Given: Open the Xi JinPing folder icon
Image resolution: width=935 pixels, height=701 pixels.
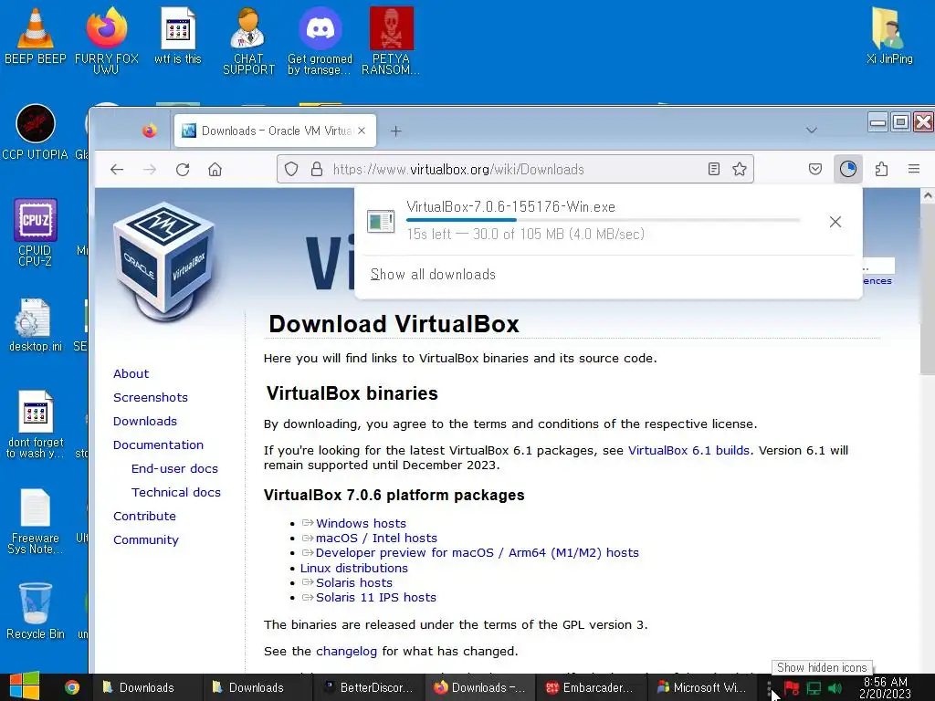Looking at the screenshot, I should [889, 36].
